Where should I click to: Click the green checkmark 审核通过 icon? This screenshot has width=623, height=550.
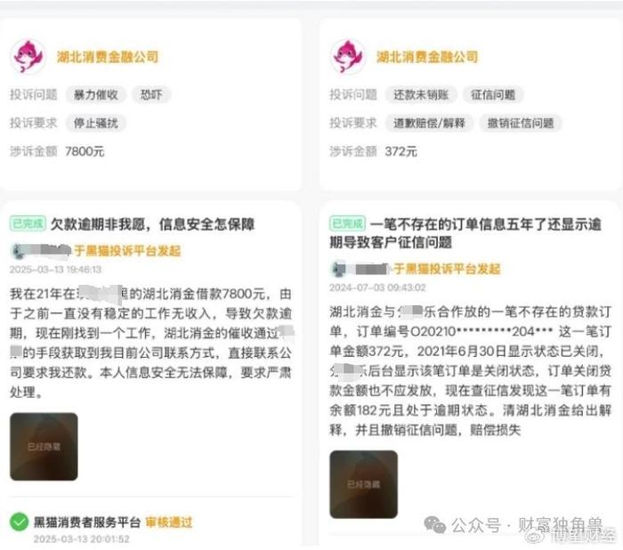click(x=19, y=522)
